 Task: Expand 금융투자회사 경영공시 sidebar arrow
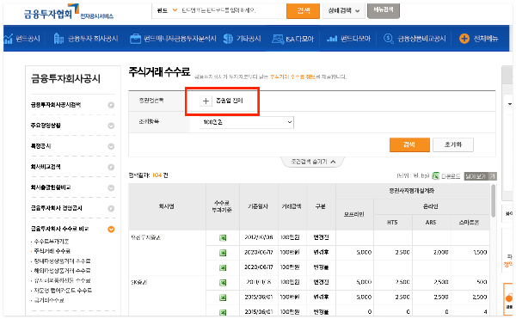pyautogui.click(x=111, y=208)
